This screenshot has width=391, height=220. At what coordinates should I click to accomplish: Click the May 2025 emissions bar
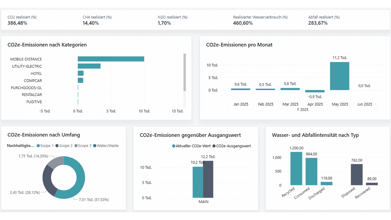[x=339, y=76]
